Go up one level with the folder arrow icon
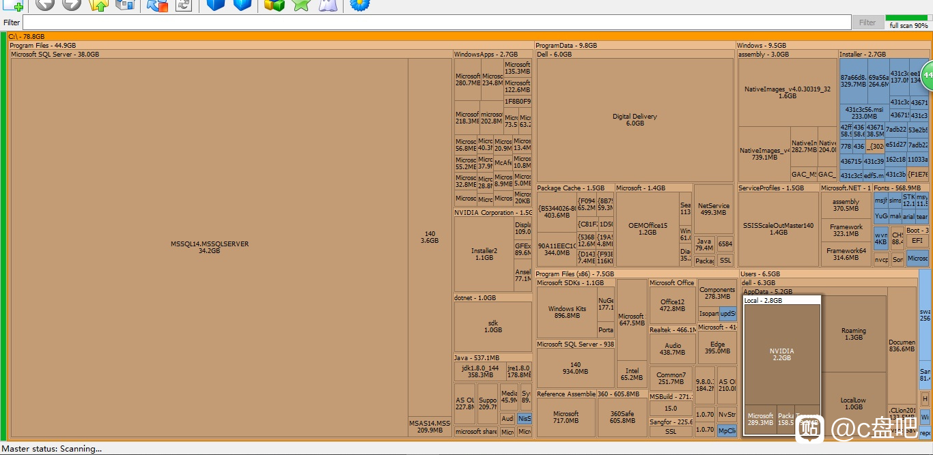 click(x=99, y=4)
